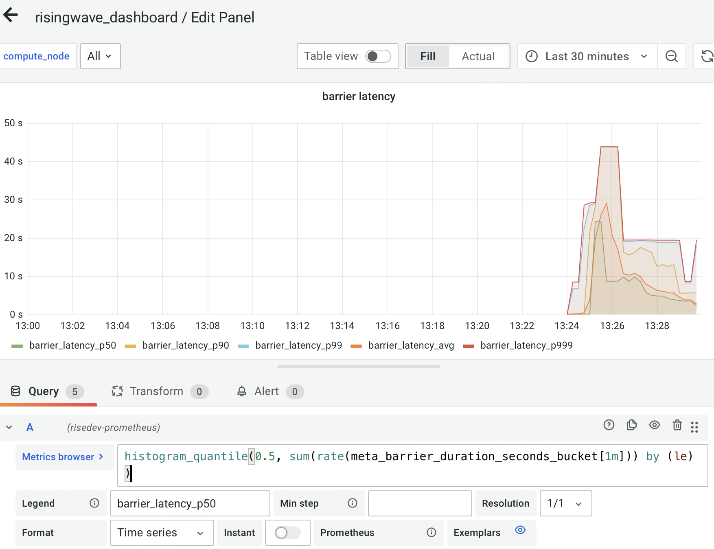Click the Min step input field

click(419, 503)
